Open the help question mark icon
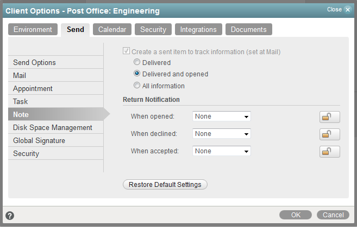Screen dimensions: 357x227 coord(10,216)
